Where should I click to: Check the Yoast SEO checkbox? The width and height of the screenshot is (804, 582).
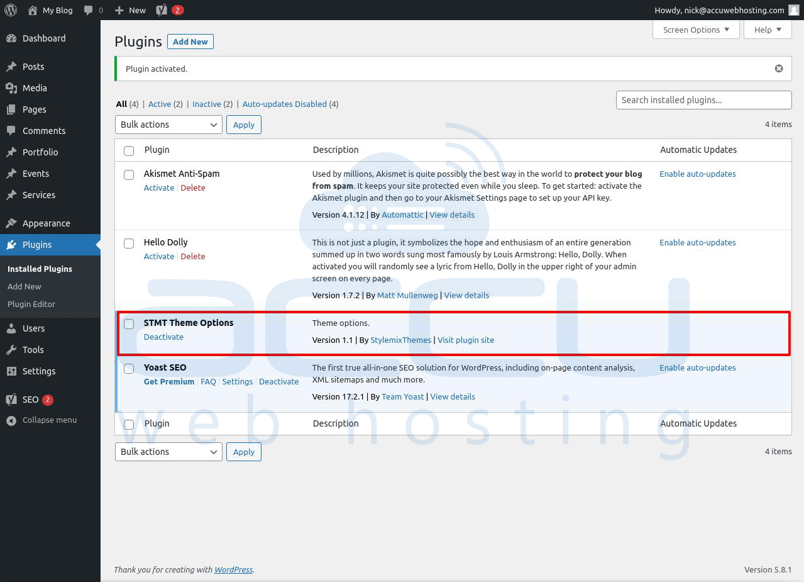click(x=129, y=368)
